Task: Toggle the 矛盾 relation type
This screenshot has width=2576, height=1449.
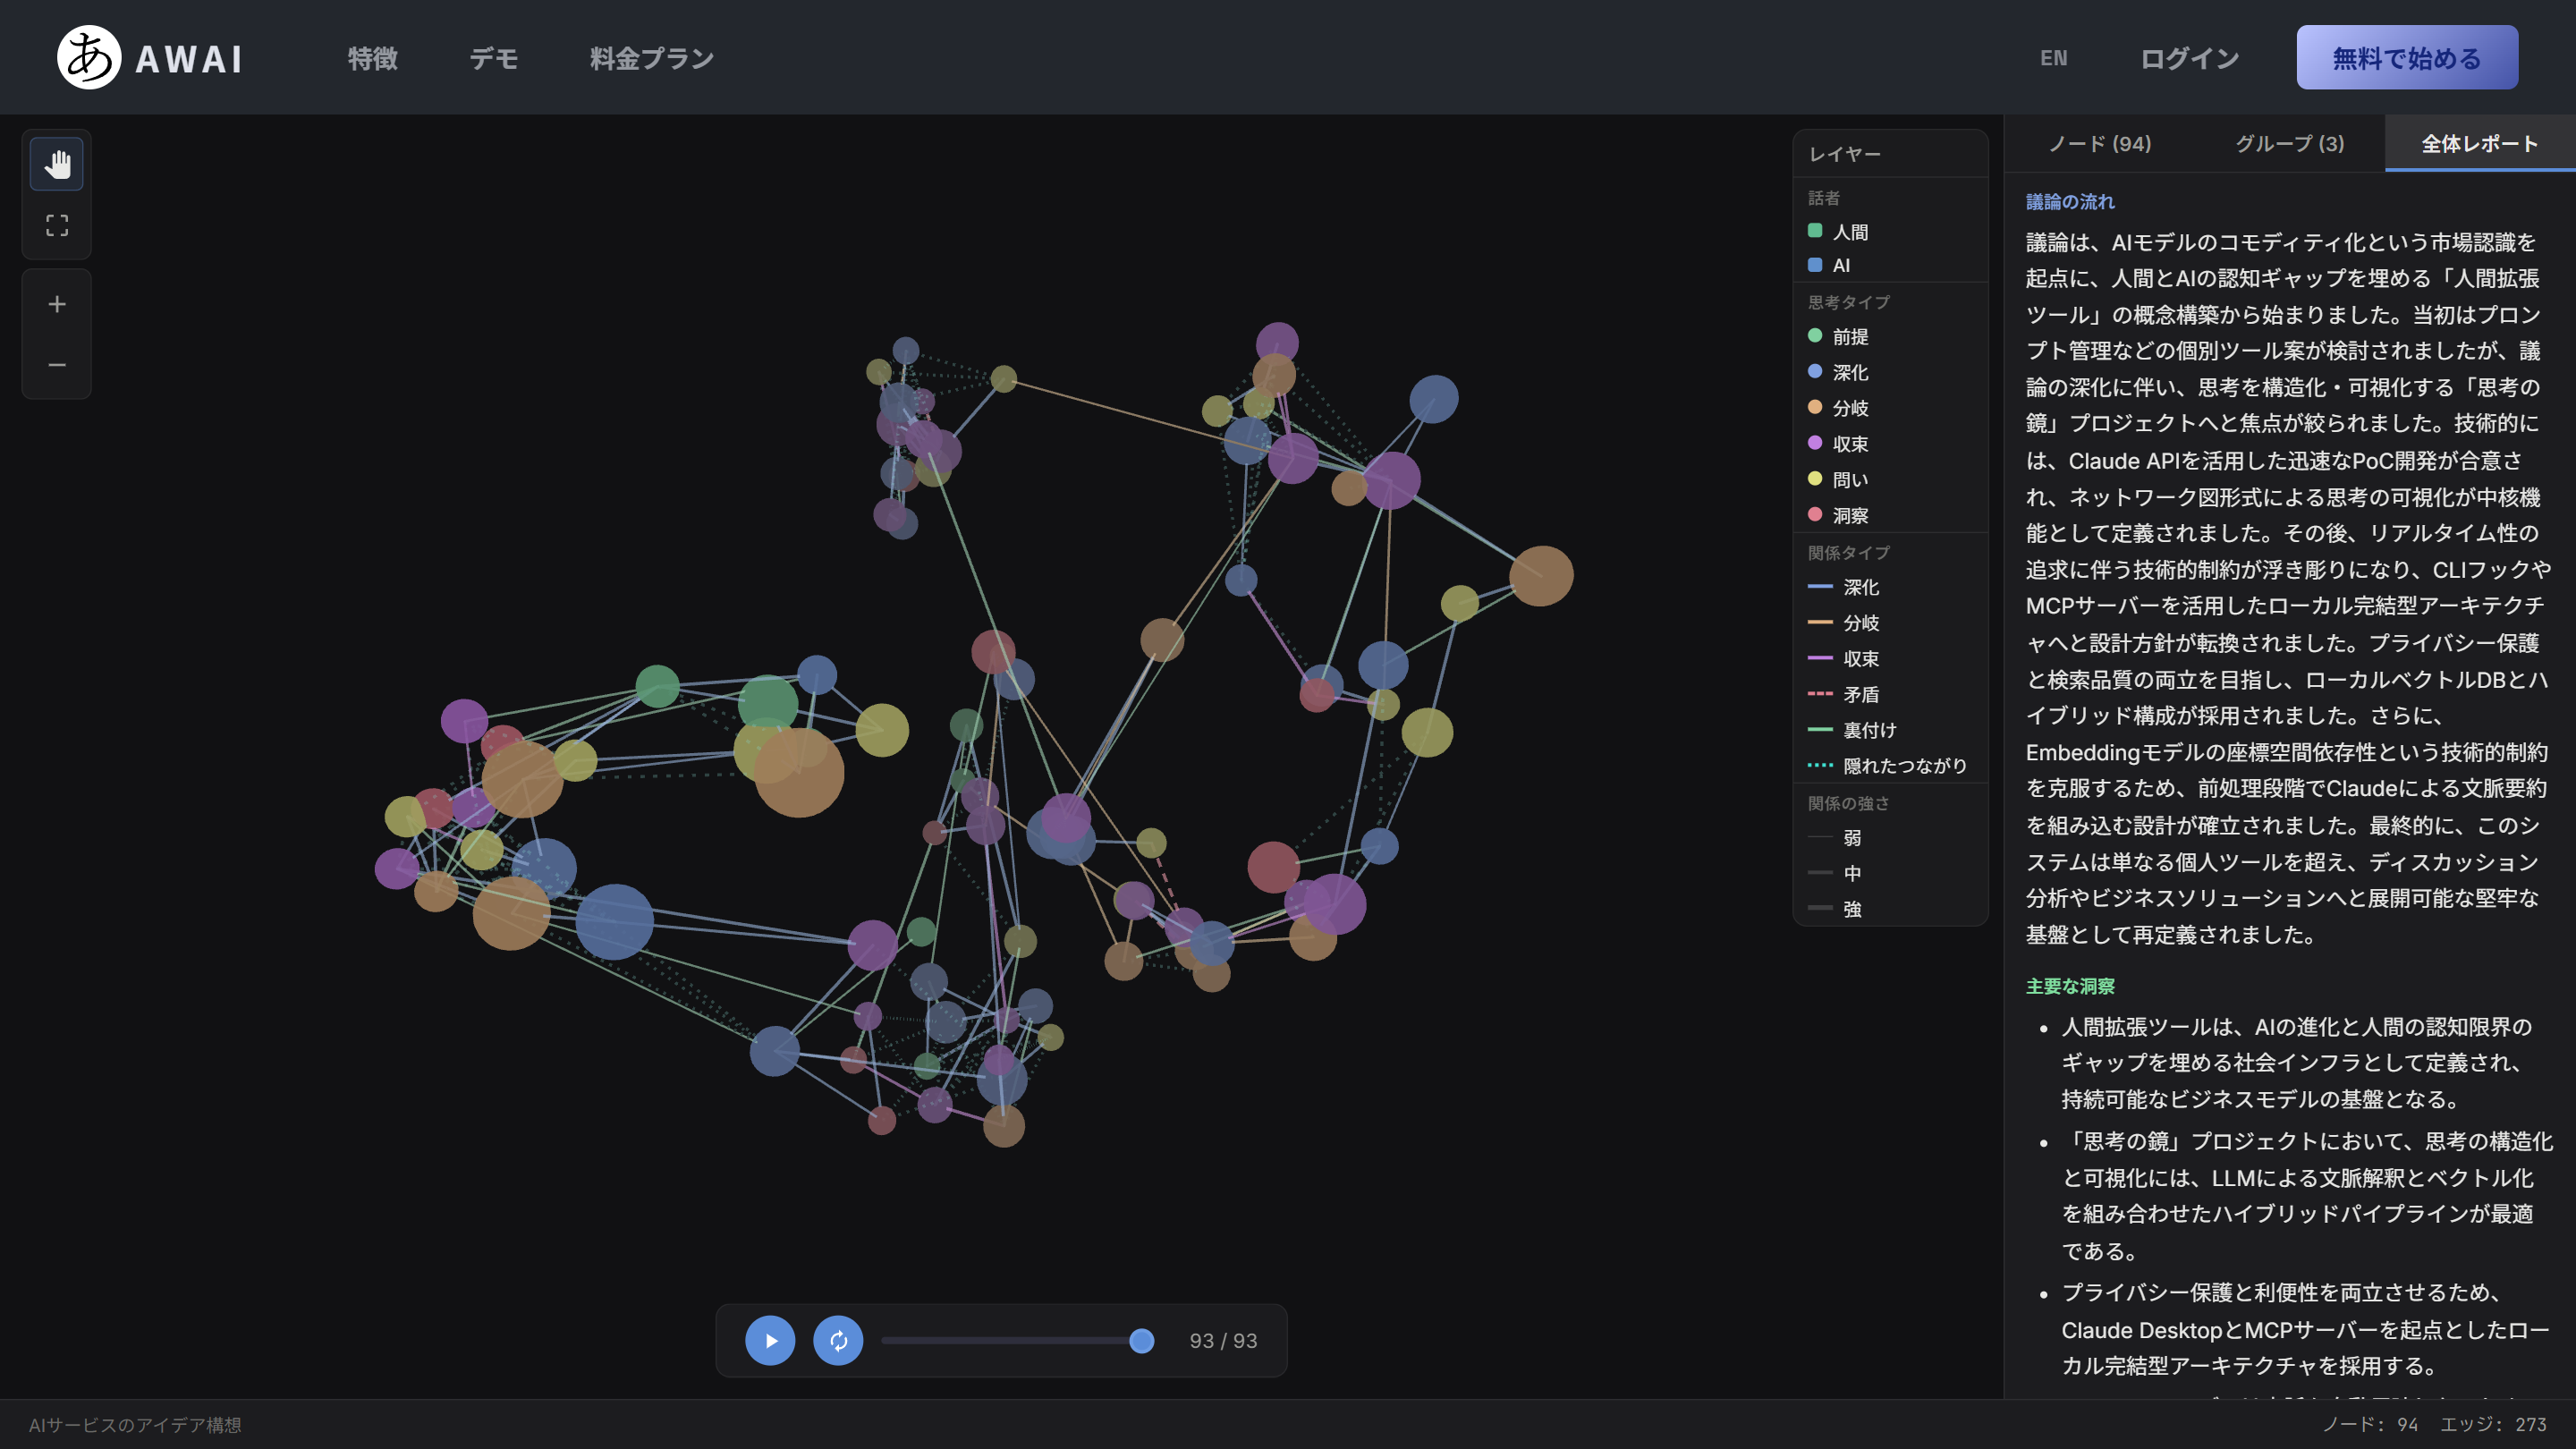Action: 1844,694
